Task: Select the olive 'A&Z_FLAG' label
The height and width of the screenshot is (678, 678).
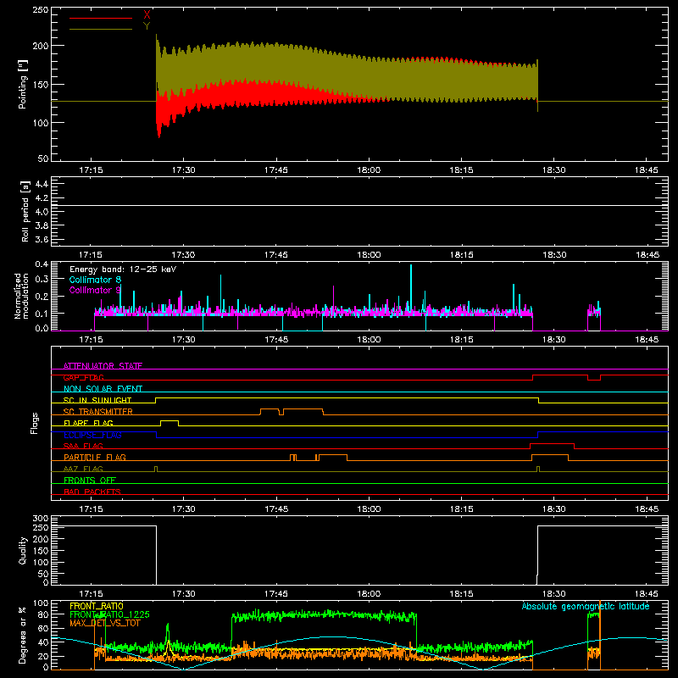Action: [x=83, y=469]
